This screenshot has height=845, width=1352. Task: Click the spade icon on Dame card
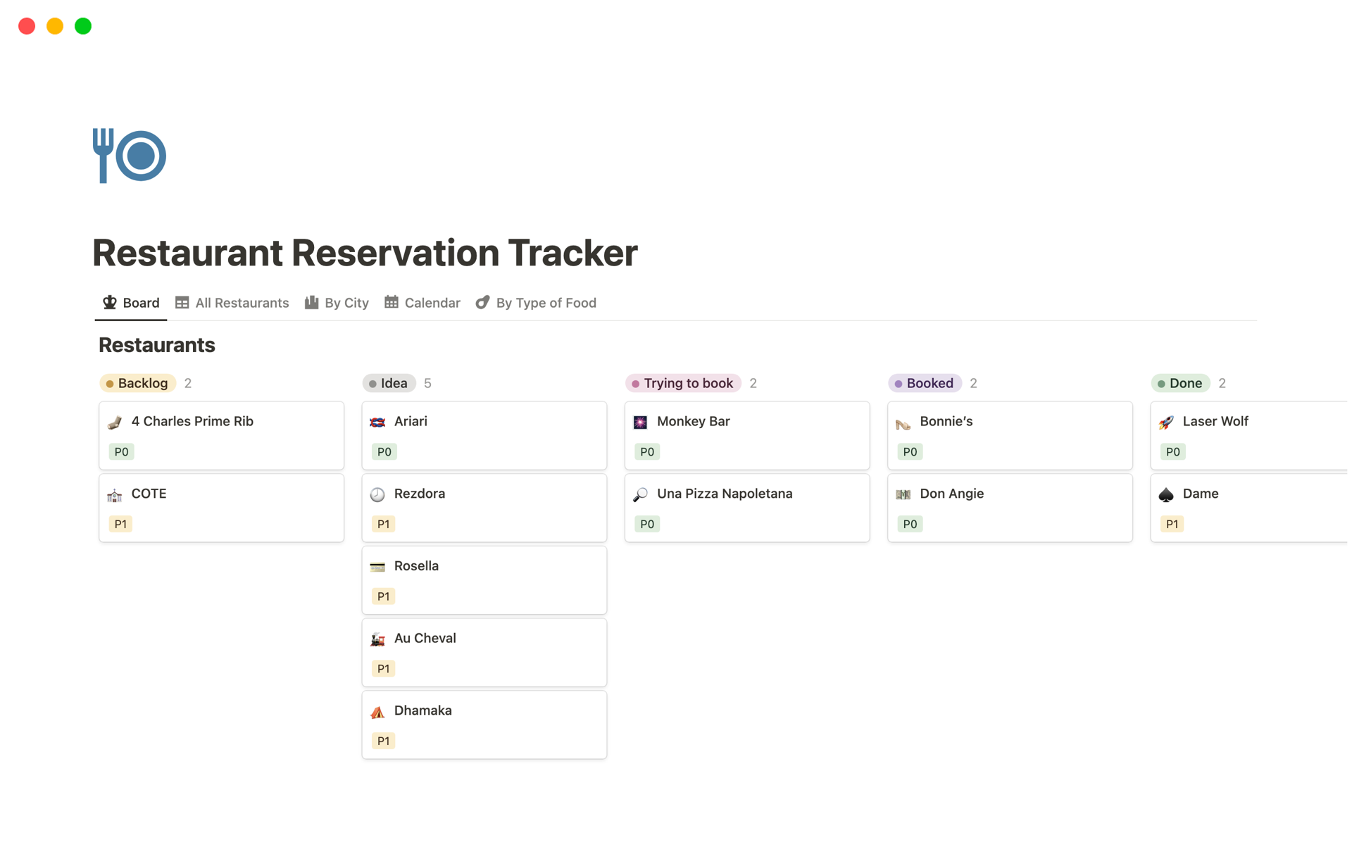point(1166,494)
